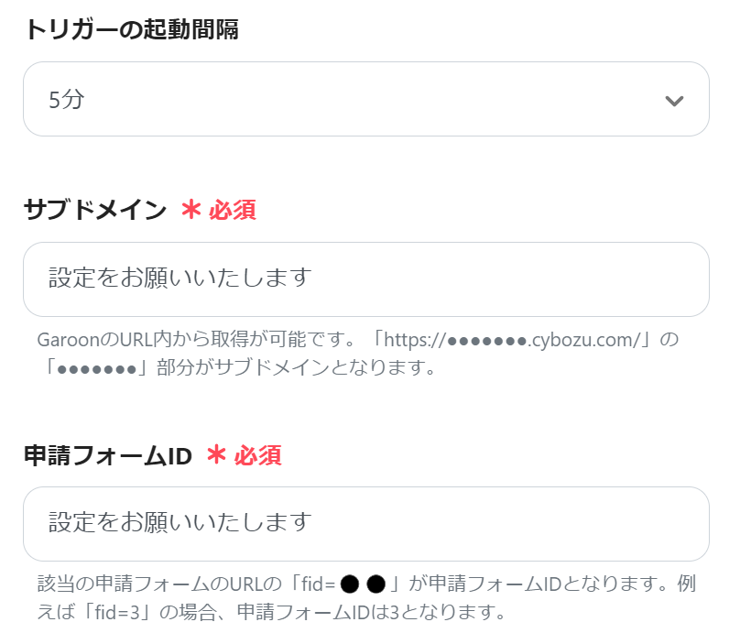Click the Garoon URL helper text under サブドメイン
Screen dimensions: 740x644
pos(358,354)
